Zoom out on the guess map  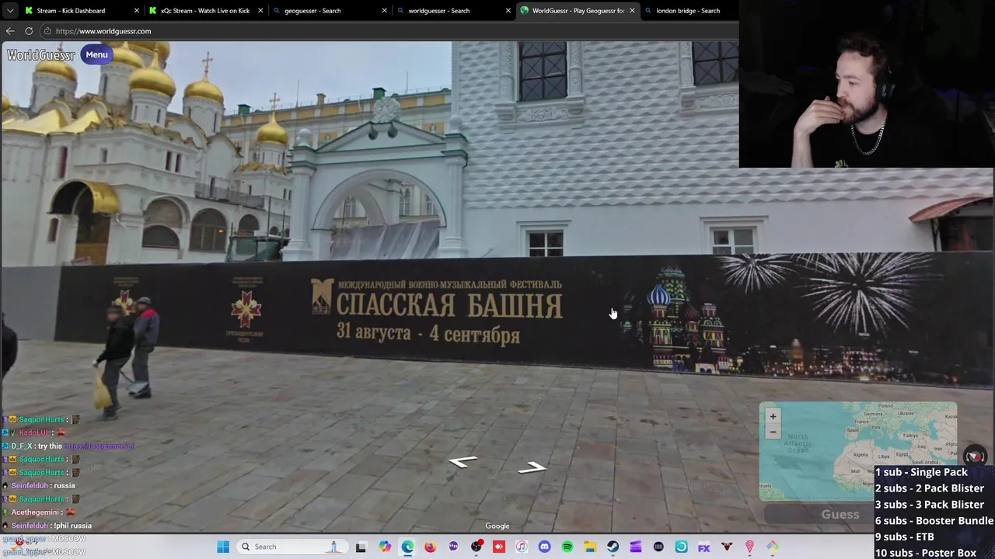[x=773, y=432]
